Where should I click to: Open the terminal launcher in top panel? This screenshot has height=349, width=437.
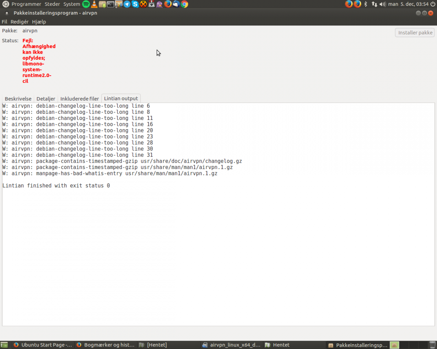click(110, 4)
